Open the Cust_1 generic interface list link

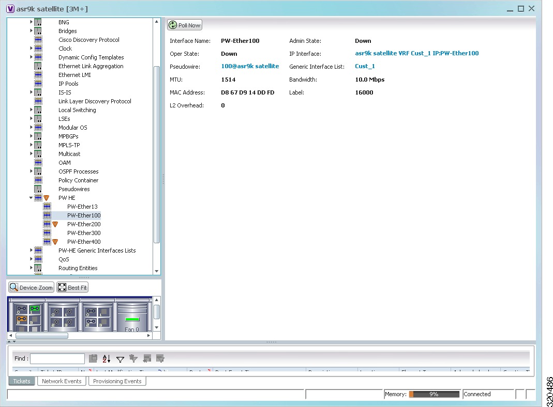click(x=365, y=66)
